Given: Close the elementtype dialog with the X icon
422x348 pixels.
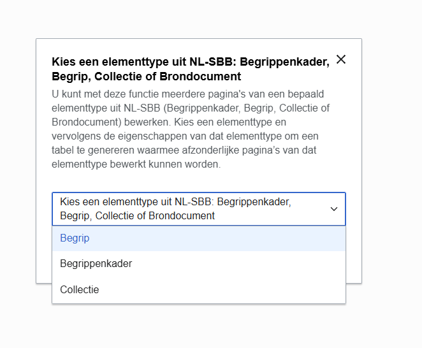Looking at the screenshot, I should [x=341, y=59].
